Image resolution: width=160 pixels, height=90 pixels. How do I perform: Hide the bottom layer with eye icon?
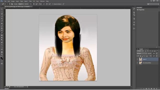point(137,63)
